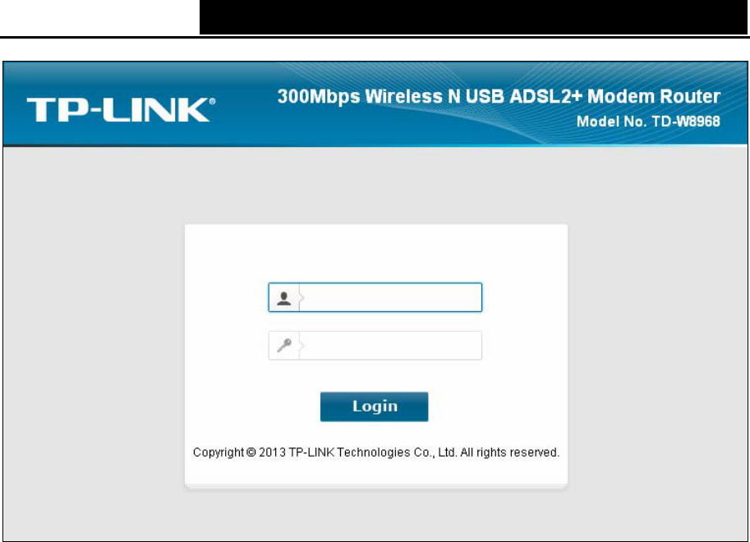Click the Model No. TD-W8968 text
750x542 pixels.
click(648, 122)
